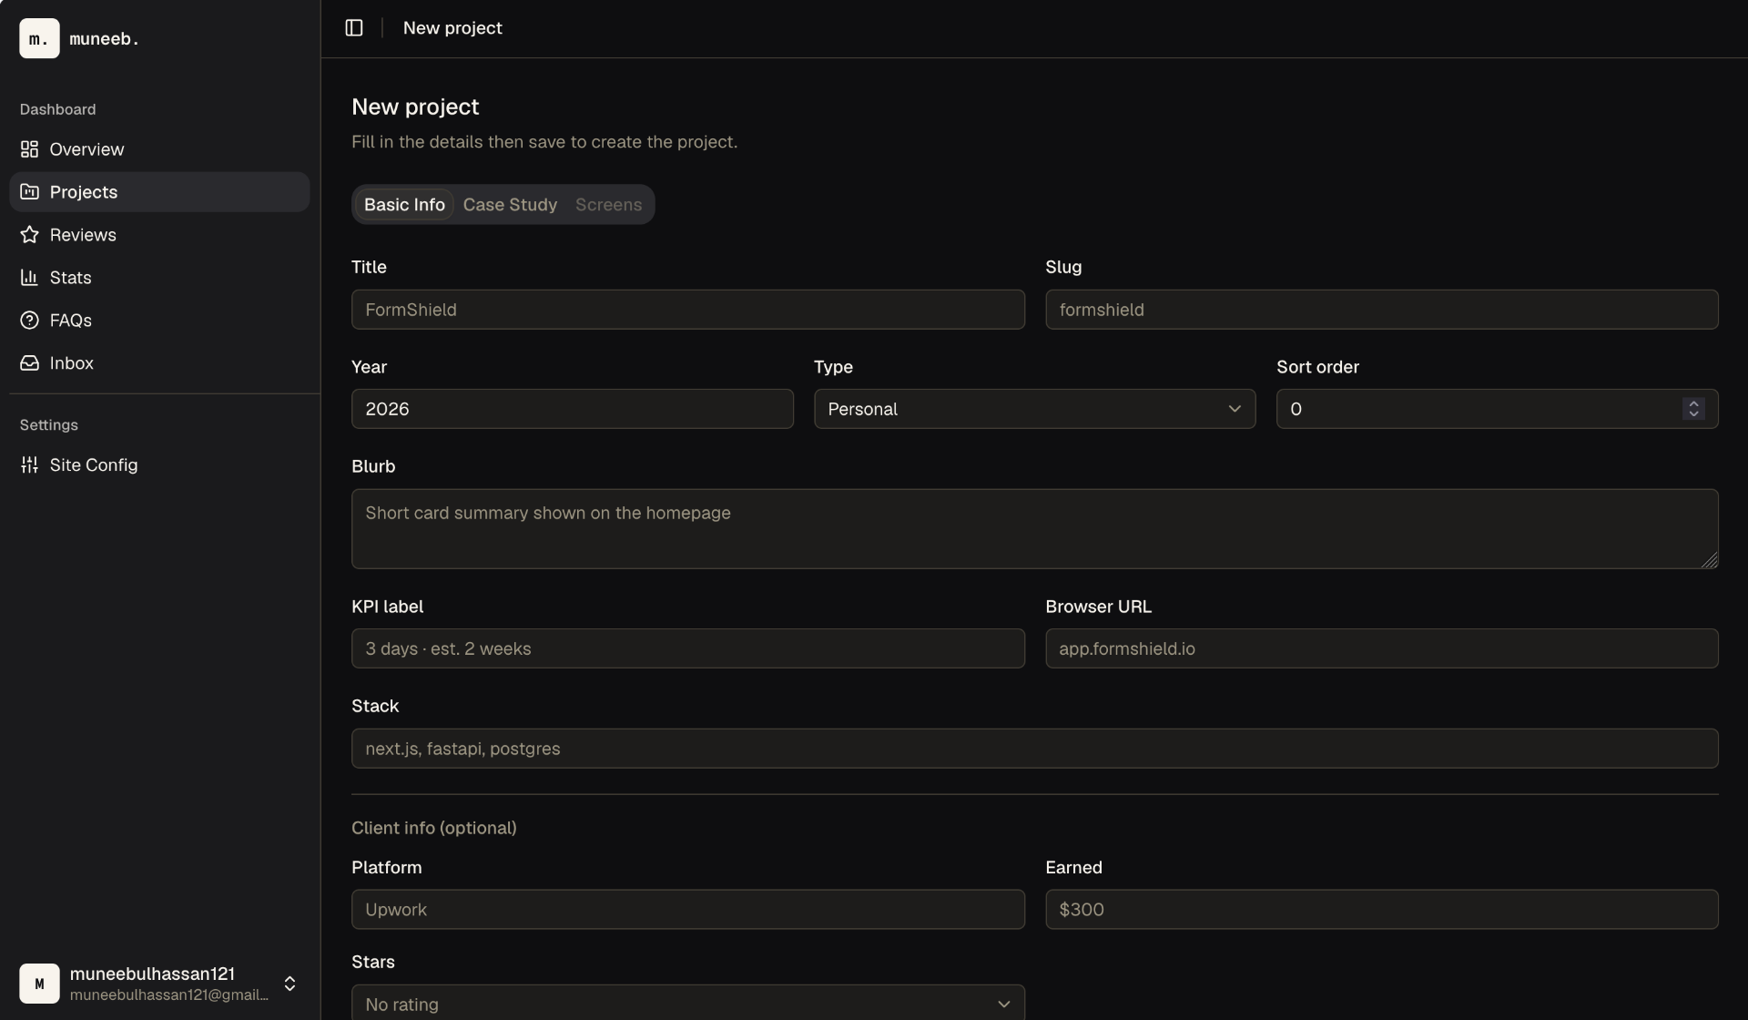This screenshot has height=1020, width=1748.
Task: Click the Year field showing 2026
Action: (x=572, y=409)
